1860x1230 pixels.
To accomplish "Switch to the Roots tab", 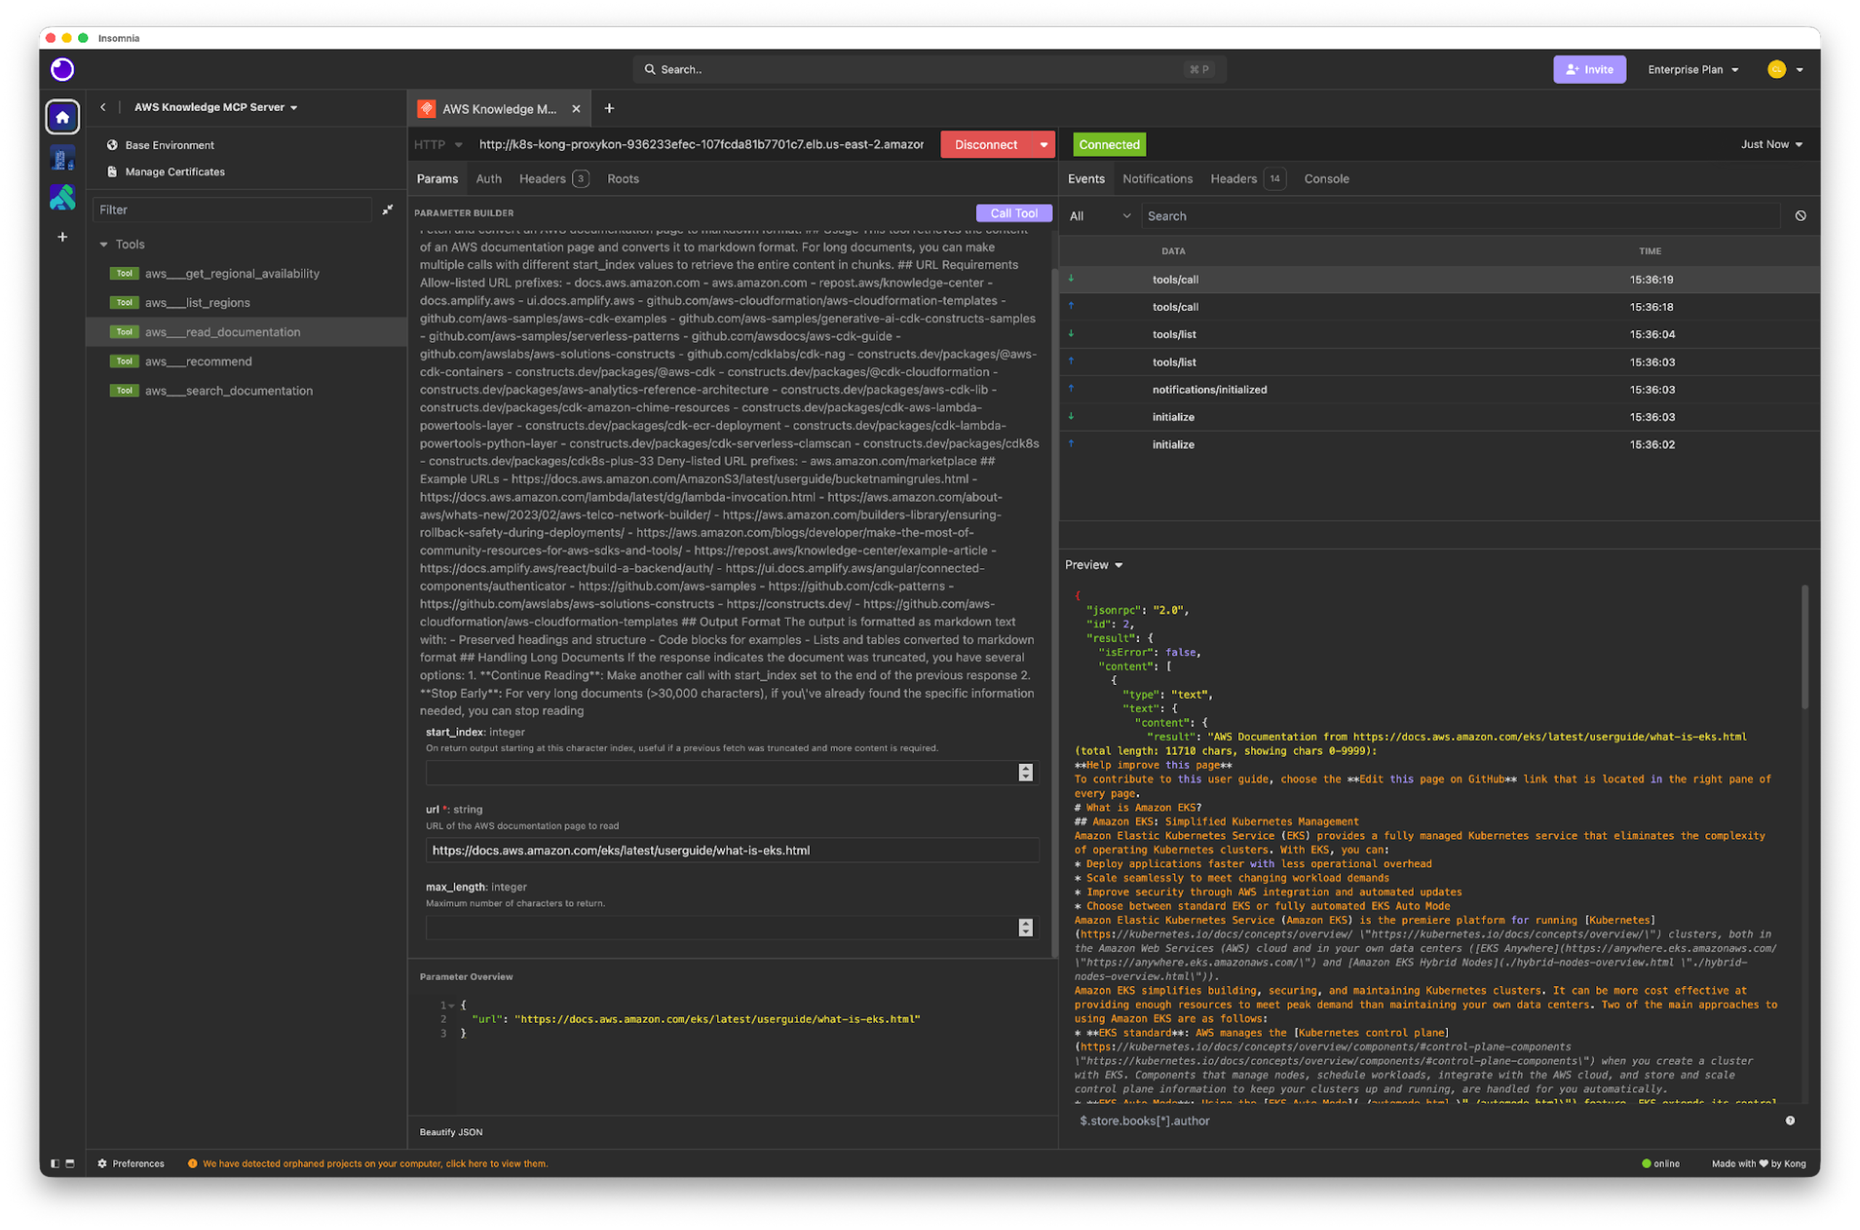I will [622, 179].
